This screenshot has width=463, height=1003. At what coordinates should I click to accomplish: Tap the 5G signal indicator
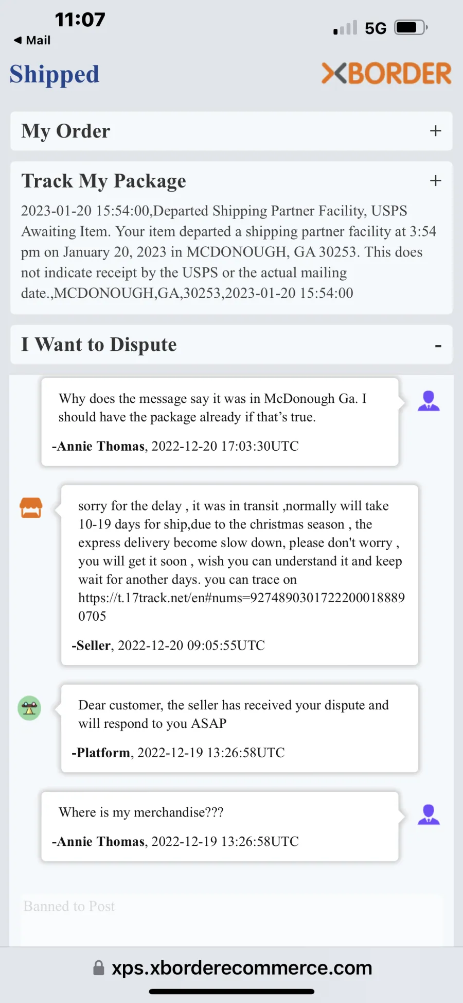tap(376, 28)
